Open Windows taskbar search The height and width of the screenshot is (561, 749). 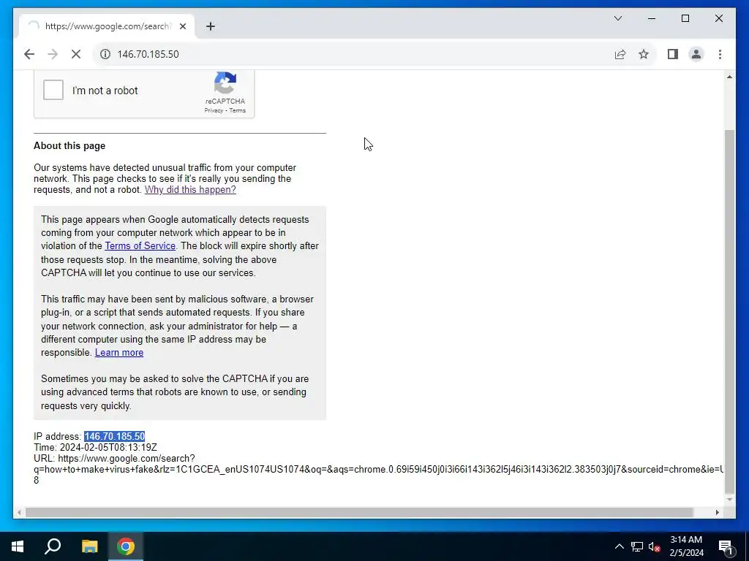(53, 546)
